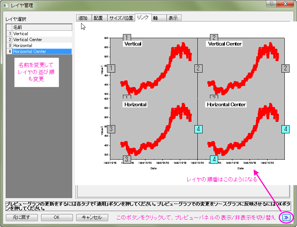Click the レイヤ管理 title bar icon
Viewport: 297px width, 227px height.
[x=6, y=5]
